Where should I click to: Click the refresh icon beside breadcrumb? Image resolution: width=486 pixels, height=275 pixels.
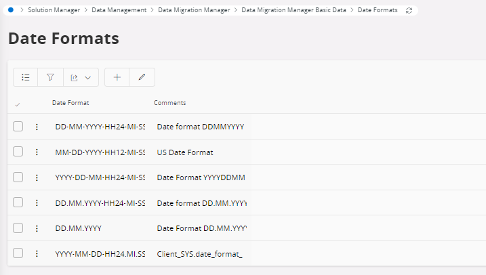click(x=409, y=11)
